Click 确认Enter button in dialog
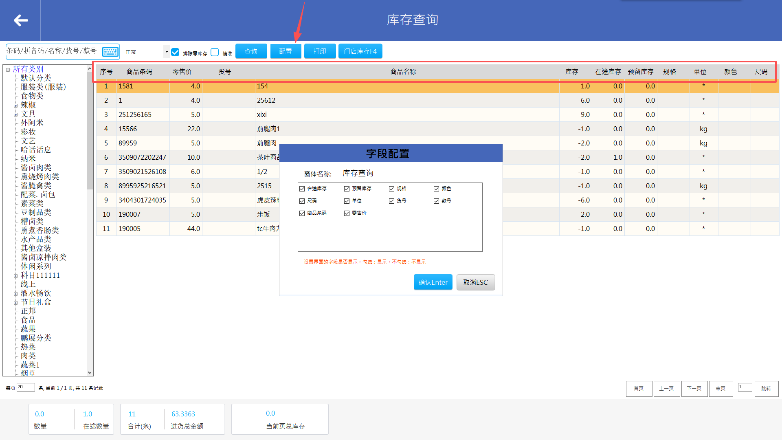 point(433,282)
